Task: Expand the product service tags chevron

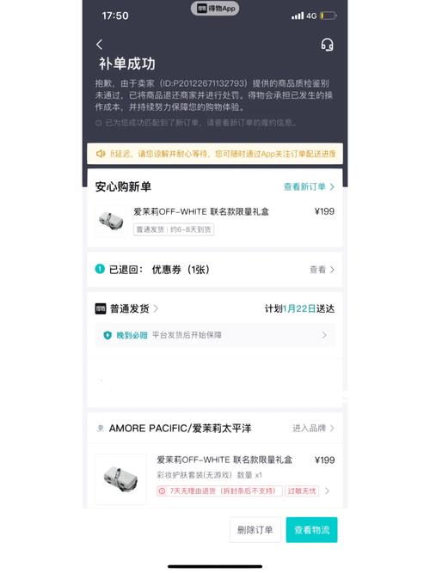Action: (327, 491)
